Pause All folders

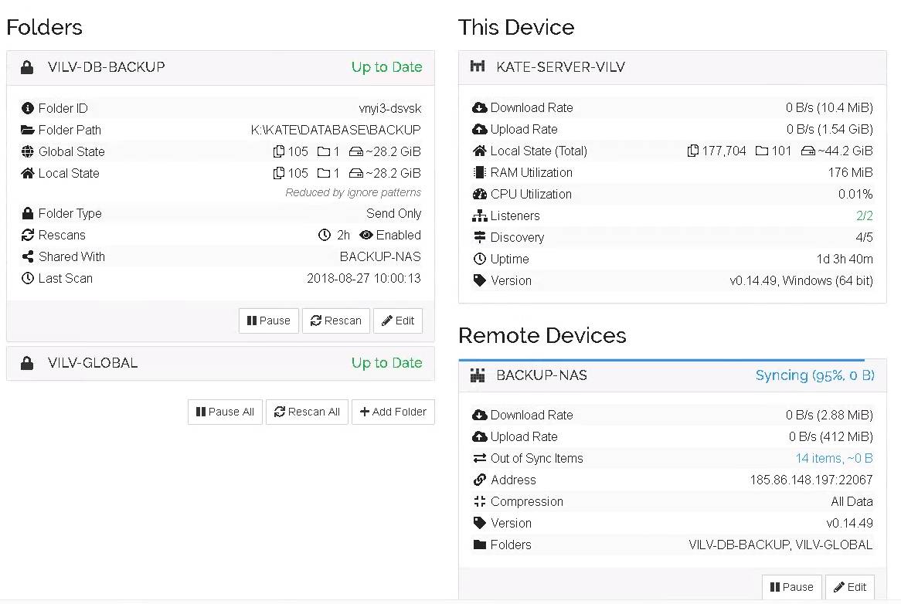(x=225, y=412)
